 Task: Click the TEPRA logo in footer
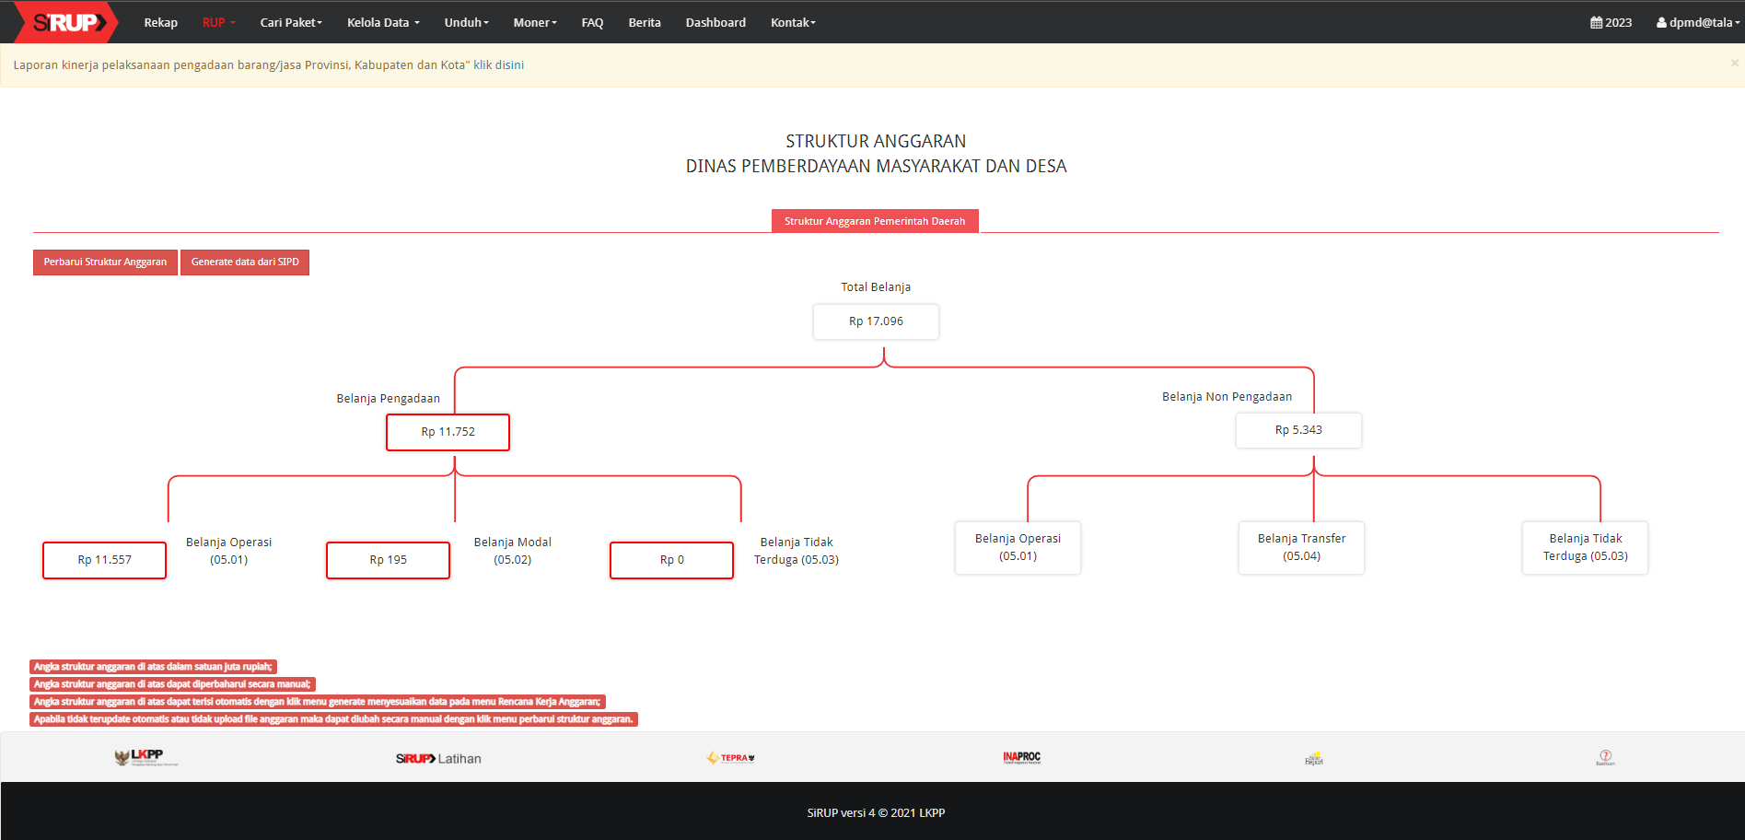pos(730,758)
